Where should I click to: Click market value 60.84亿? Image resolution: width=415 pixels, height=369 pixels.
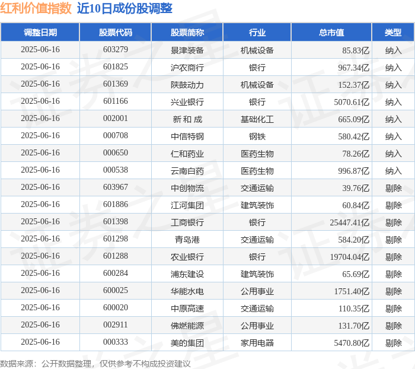(x=356, y=205)
